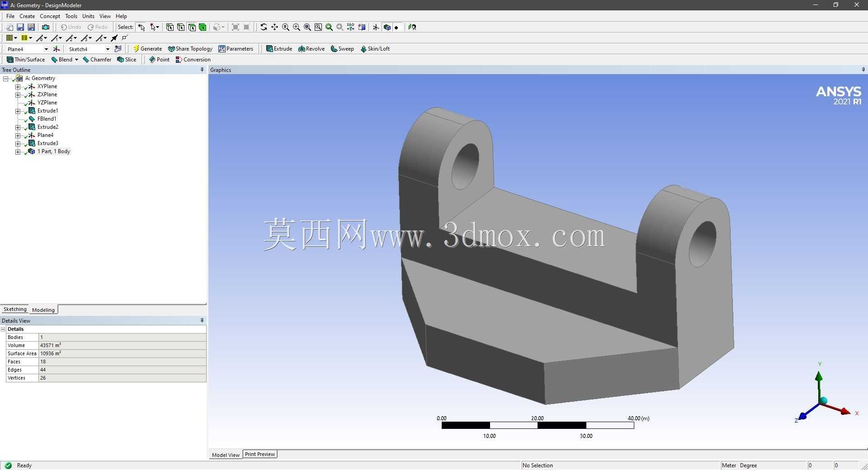Screen dimensions: 868x470
Task: Expand the XYPlane tree node
Action: (18, 86)
